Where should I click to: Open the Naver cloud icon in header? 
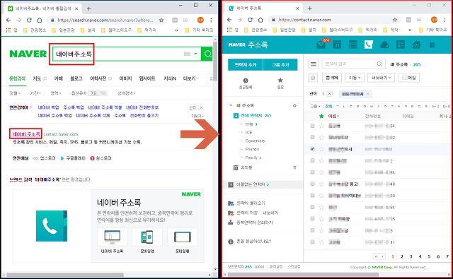(x=384, y=44)
